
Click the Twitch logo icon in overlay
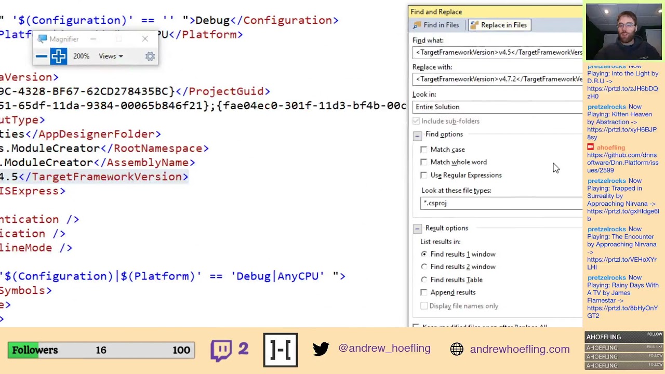click(x=221, y=350)
